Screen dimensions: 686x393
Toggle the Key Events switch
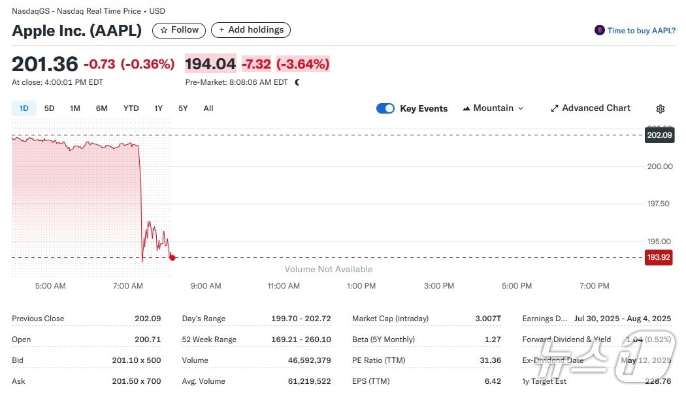click(385, 108)
